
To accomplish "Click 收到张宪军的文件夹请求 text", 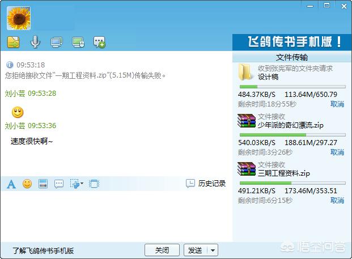I will 295,68.
